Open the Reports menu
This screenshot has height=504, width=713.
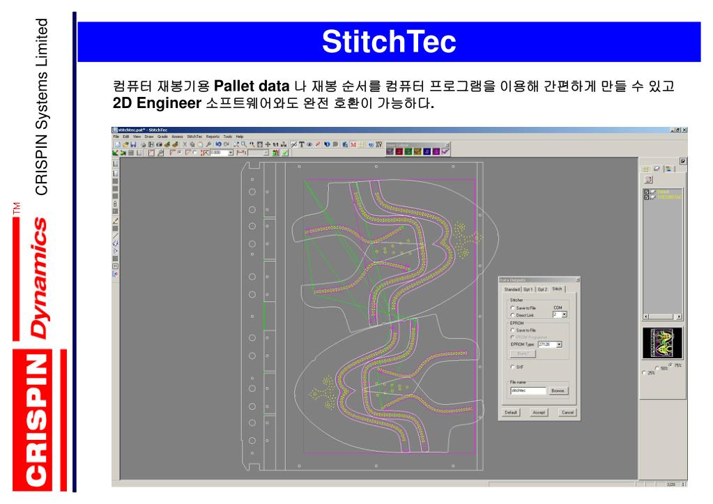[213, 137]
